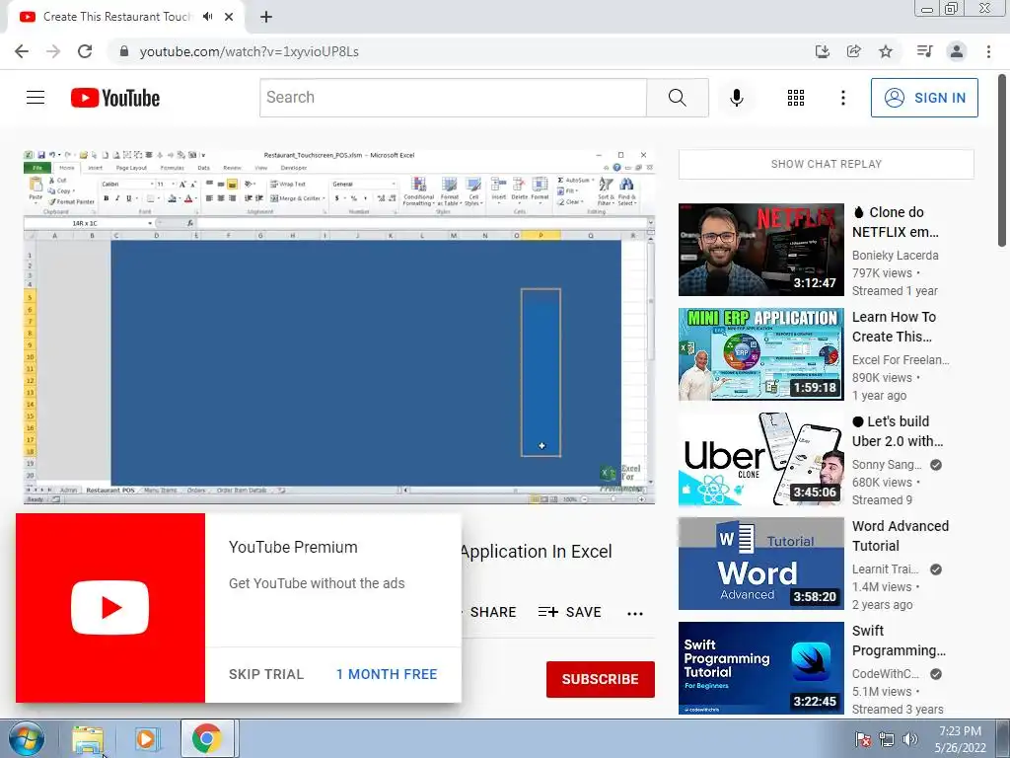Image resolution: width=1010 pixels, height=758 pixels.
Task: Open the Windows Start menu
Action: click(26, 738)
